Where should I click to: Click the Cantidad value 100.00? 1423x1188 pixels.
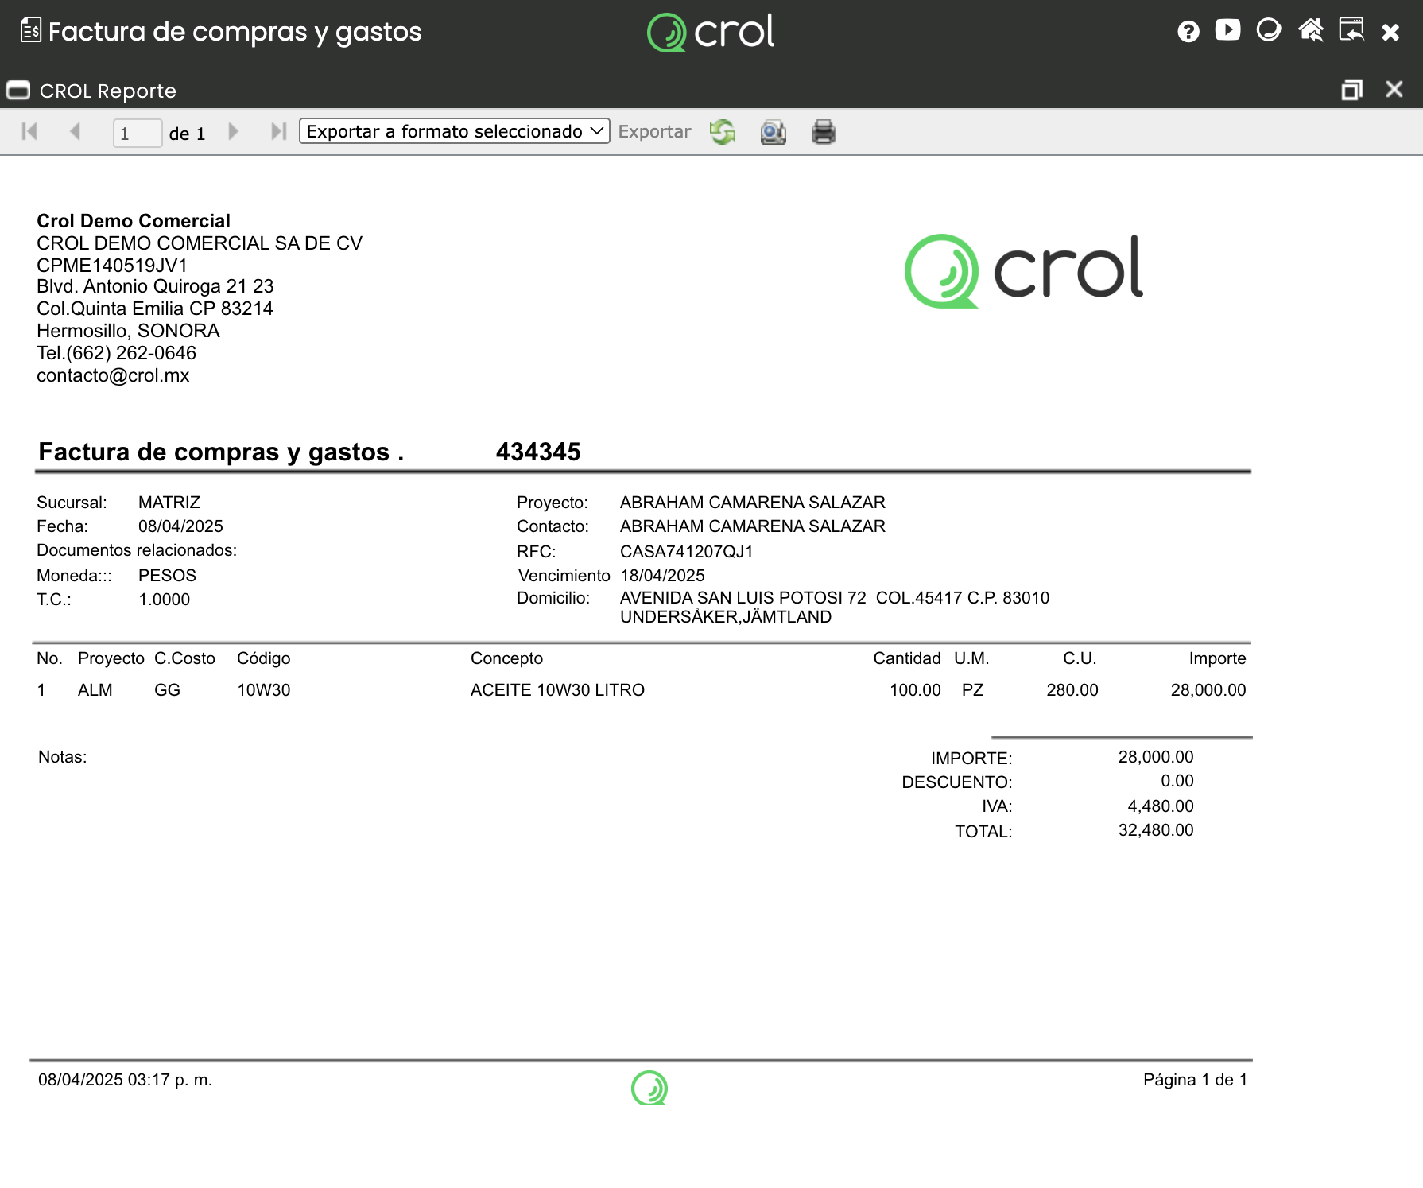click(915, 690)
